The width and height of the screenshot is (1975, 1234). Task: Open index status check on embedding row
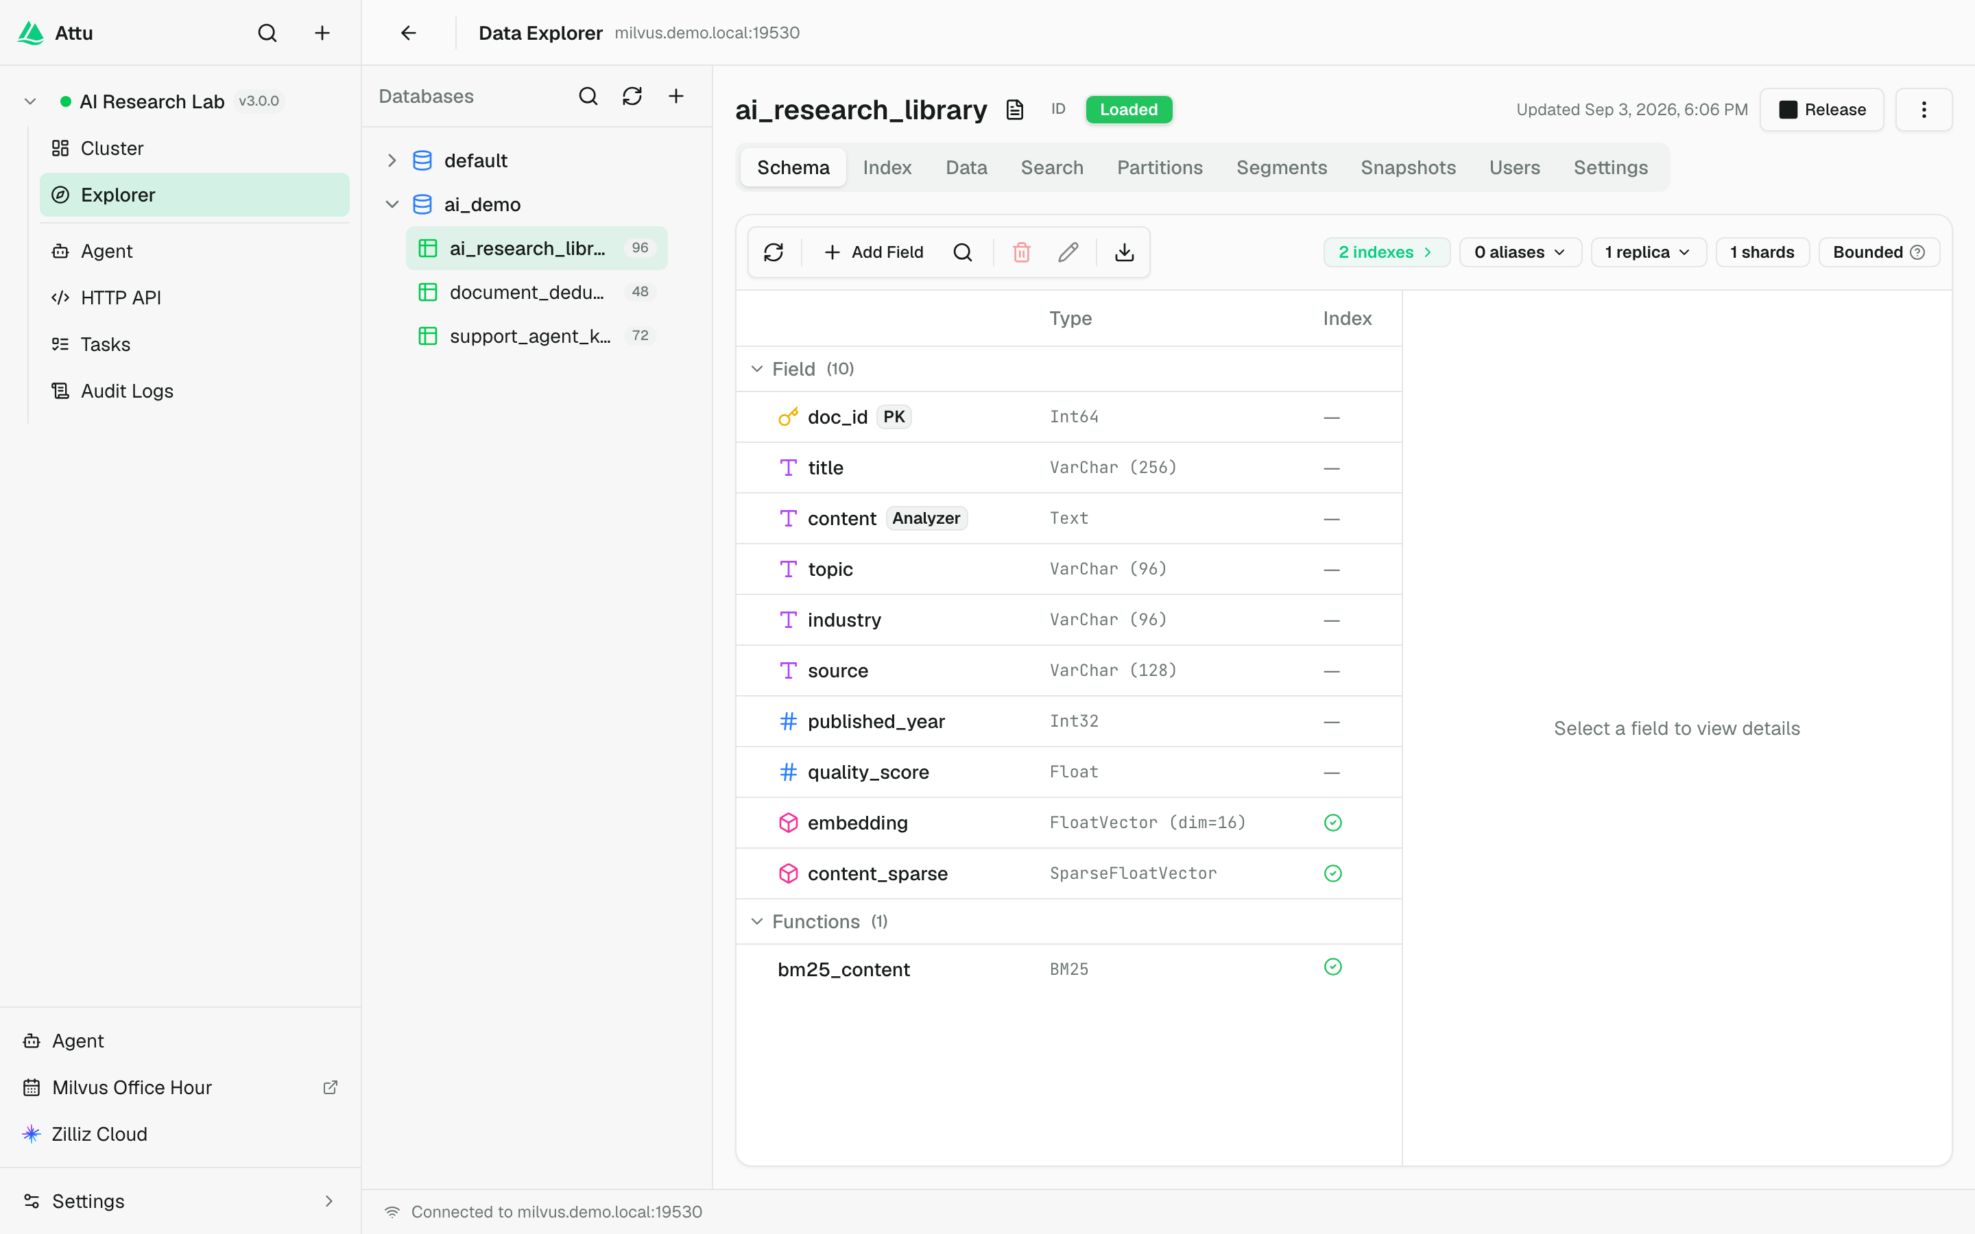(1332, 823)
